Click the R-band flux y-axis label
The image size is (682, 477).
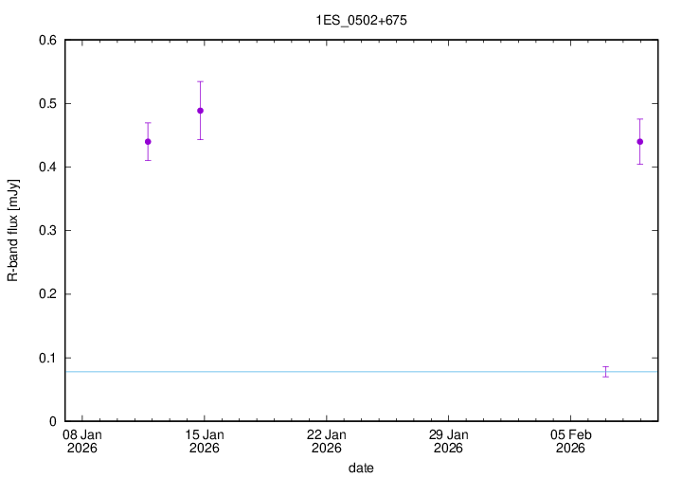coord(13,230)
